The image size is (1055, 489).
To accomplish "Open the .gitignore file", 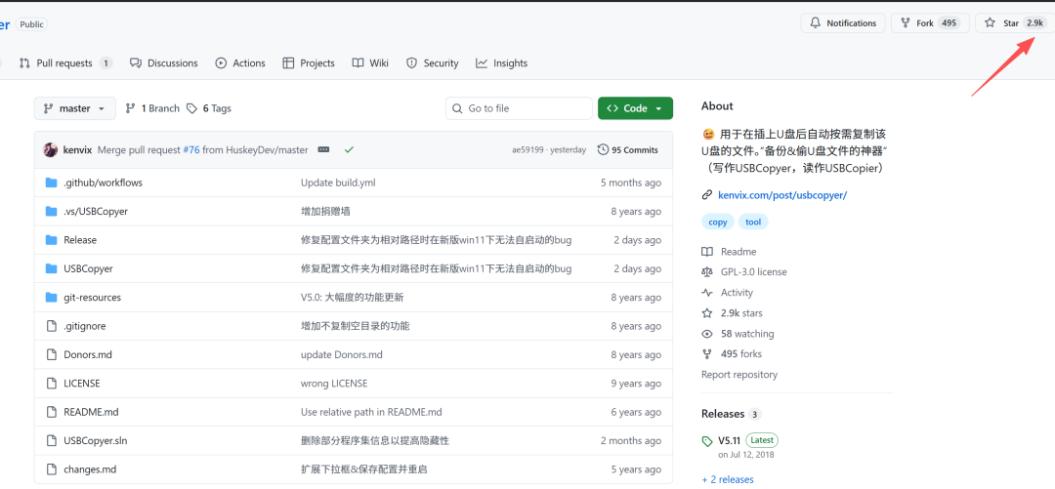I will pyautogui.click(x=85, y=326).
